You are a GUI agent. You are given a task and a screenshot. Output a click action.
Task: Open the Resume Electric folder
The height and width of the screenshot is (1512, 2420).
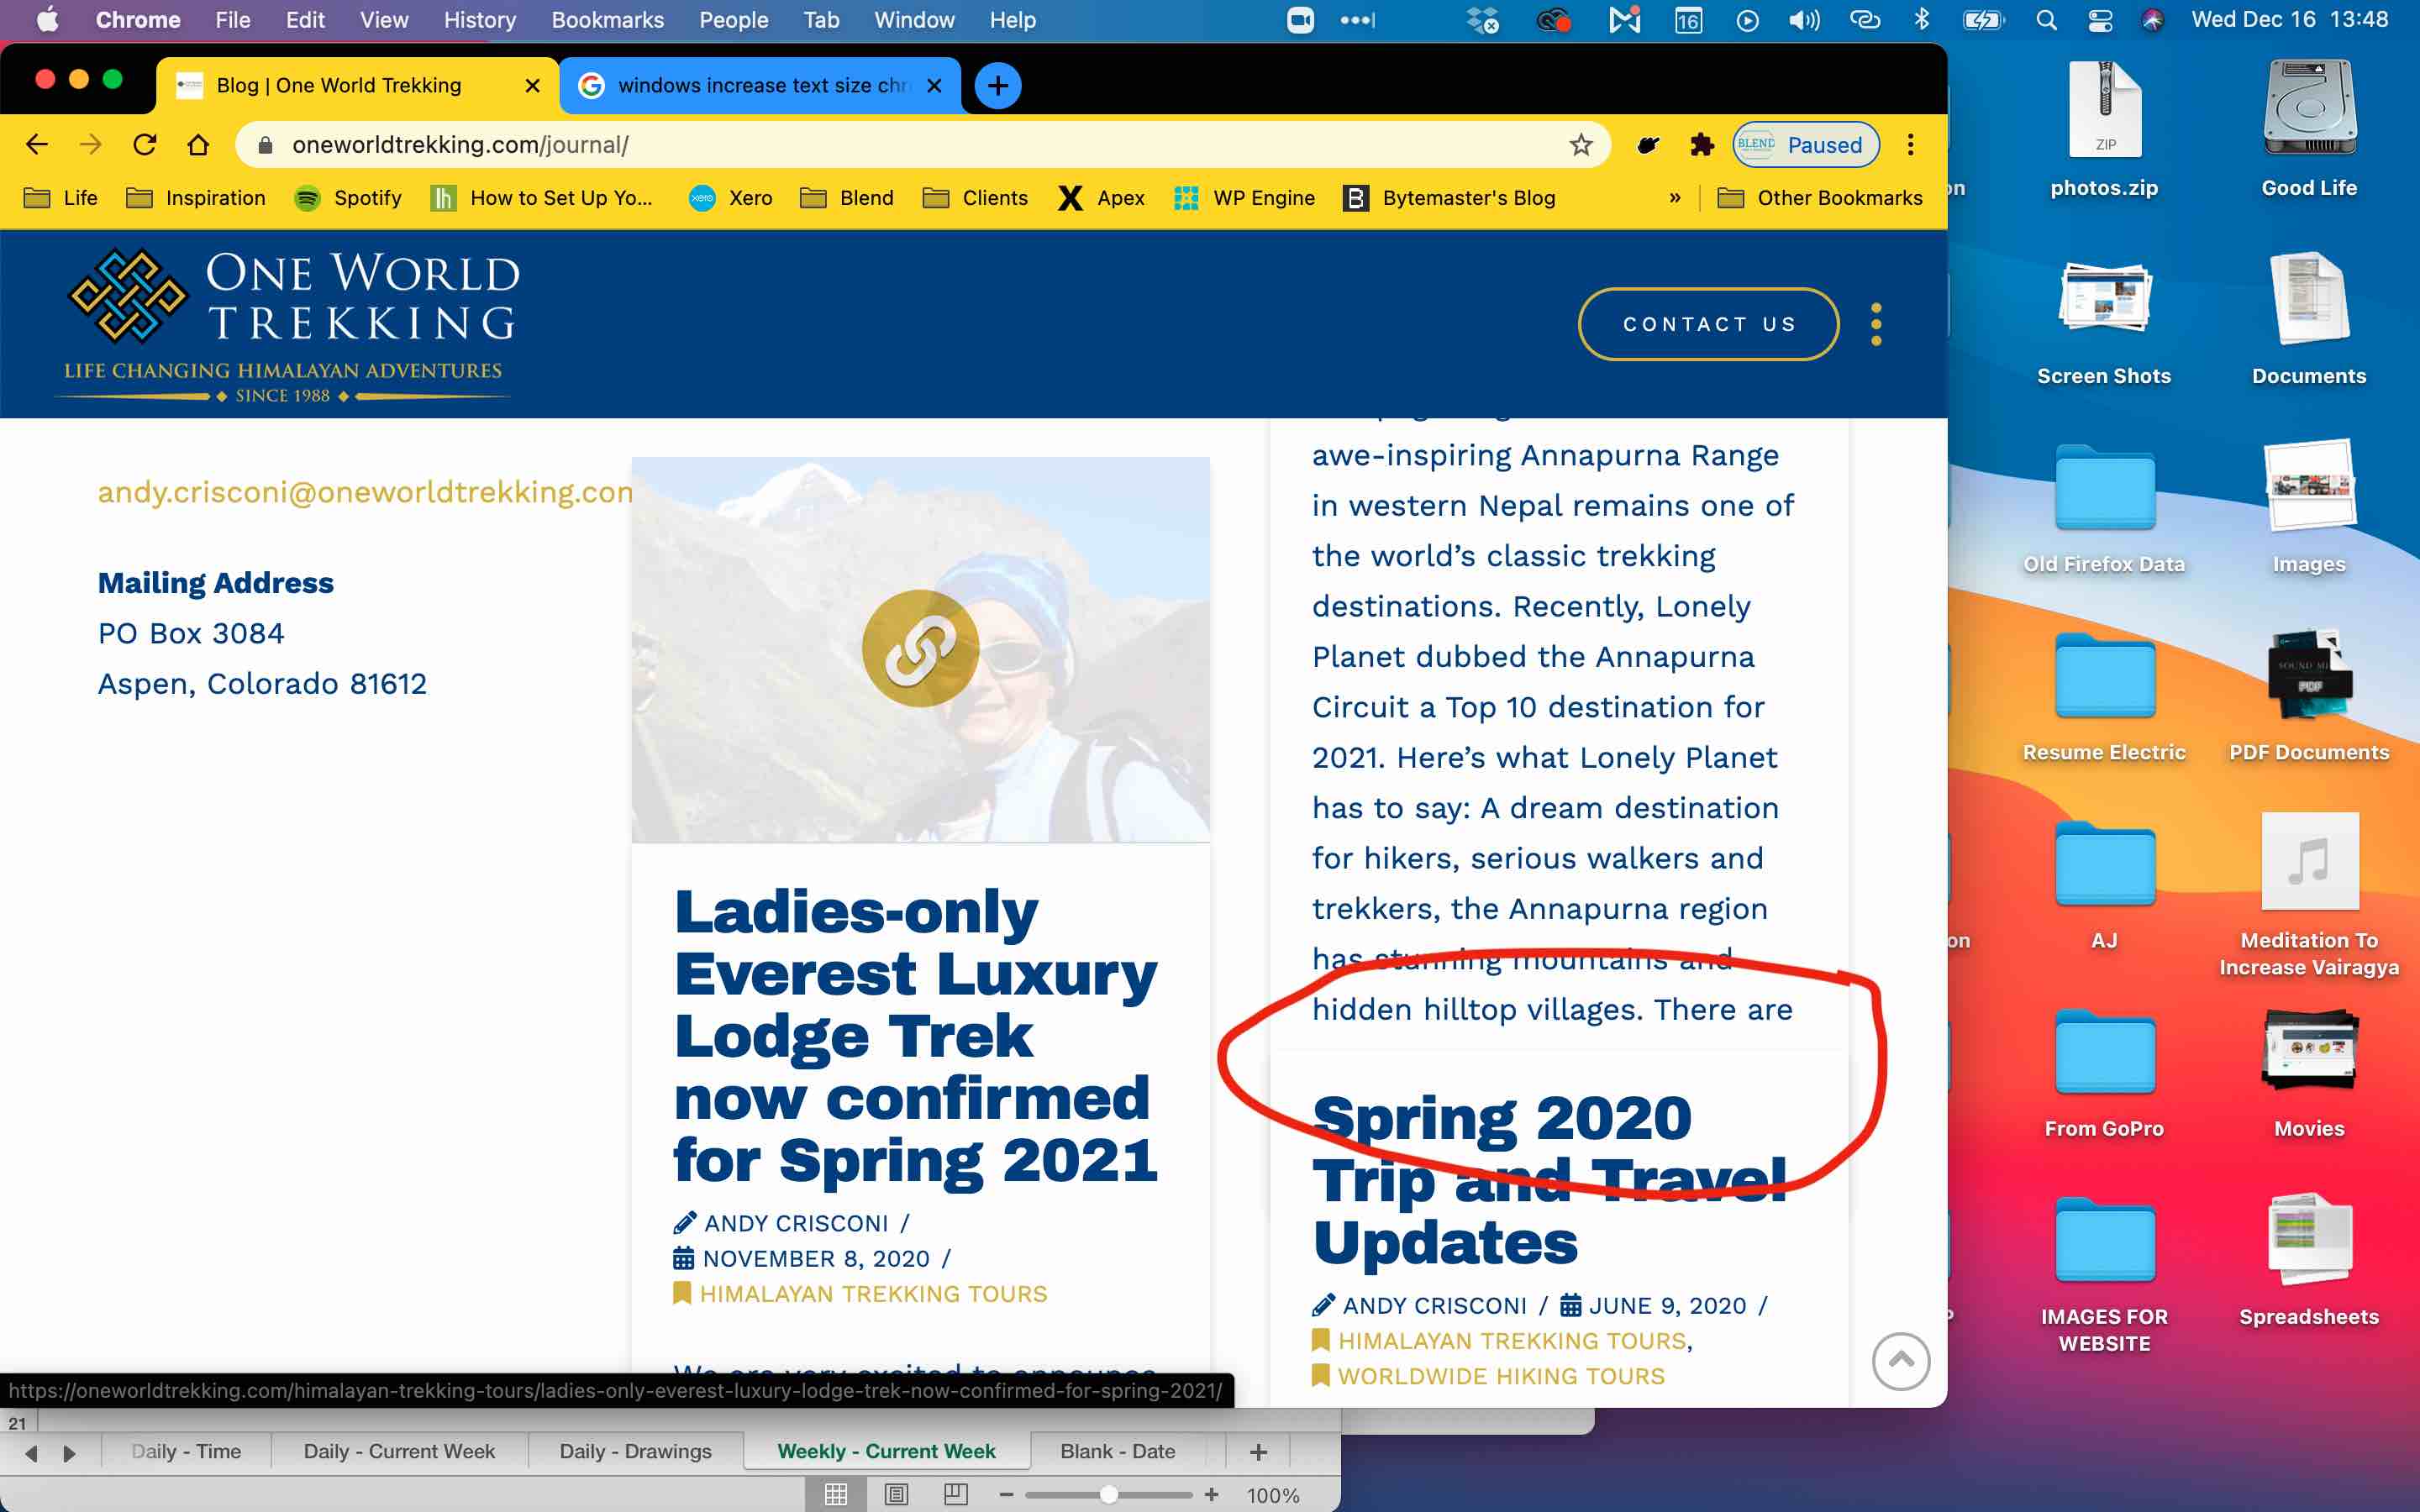tap(2104, 696)
